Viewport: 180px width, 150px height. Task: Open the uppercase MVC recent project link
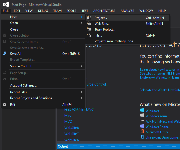tap(68, 121)
